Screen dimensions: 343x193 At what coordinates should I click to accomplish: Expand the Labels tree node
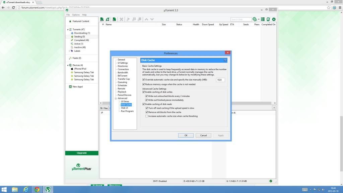(69, 51)
